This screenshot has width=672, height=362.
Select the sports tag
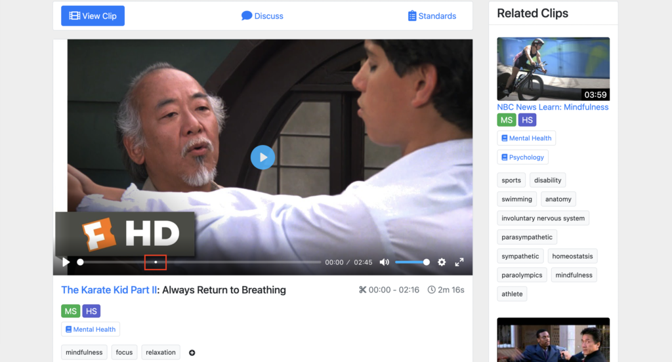[511, 180]
